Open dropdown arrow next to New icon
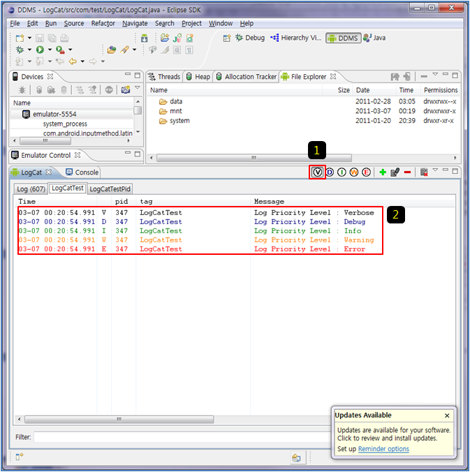The height and width of the screenshot is (472, 470). pos(29,38)
